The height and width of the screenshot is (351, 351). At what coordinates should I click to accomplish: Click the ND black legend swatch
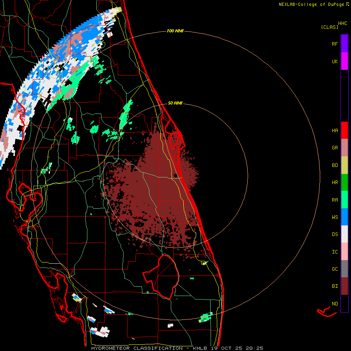(344, 303)
